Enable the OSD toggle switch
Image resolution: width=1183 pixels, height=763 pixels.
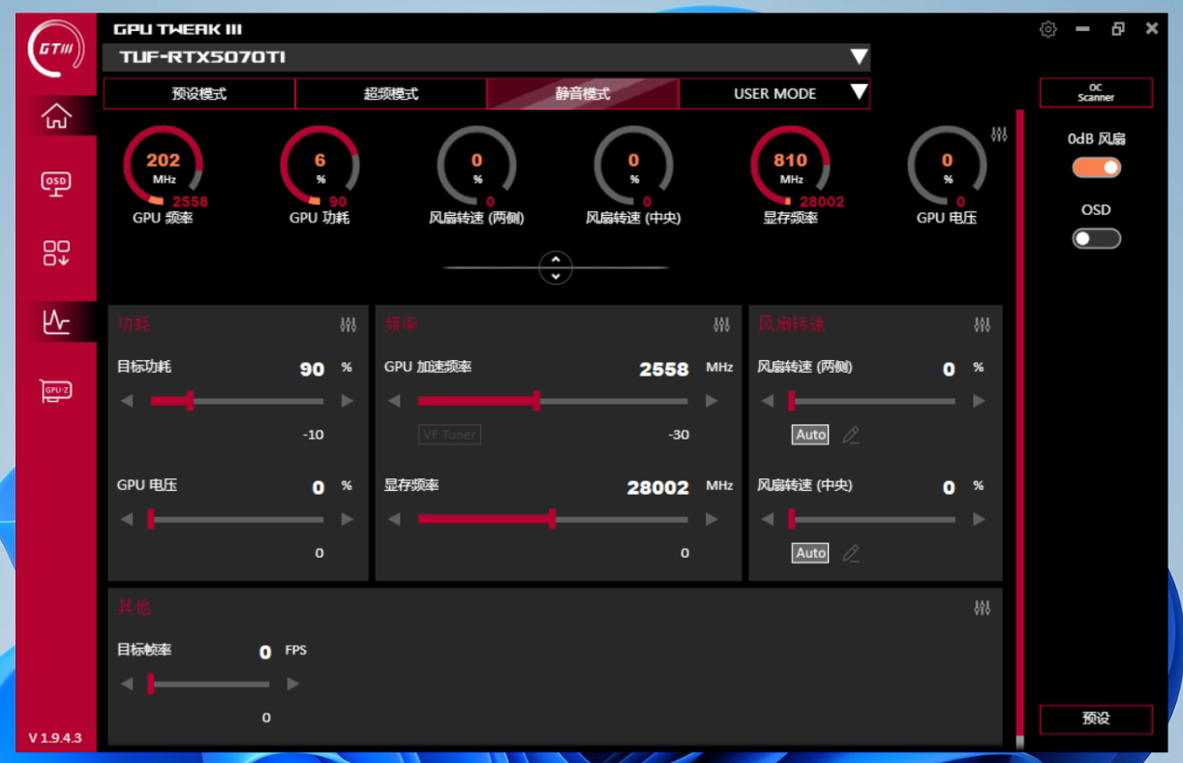coord(1096,238)
